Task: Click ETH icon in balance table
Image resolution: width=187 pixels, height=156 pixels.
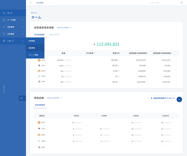Action: [39, 66]
